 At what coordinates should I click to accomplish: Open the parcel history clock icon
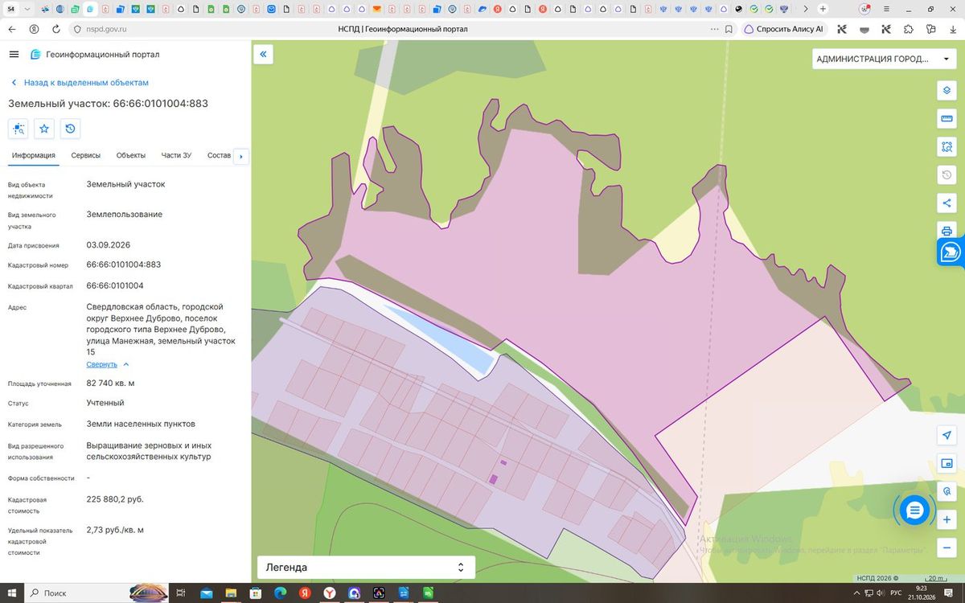coord(70,128)
